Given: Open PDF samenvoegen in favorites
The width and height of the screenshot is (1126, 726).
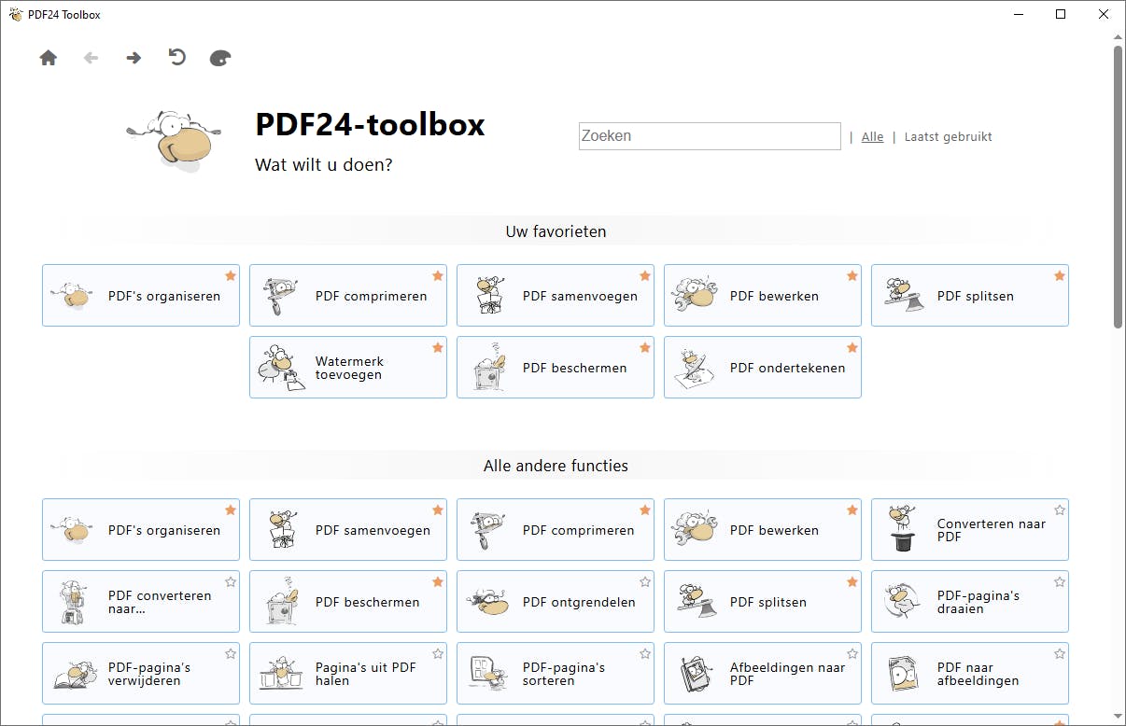Looking at the screenshot, I should coord(556,296).
